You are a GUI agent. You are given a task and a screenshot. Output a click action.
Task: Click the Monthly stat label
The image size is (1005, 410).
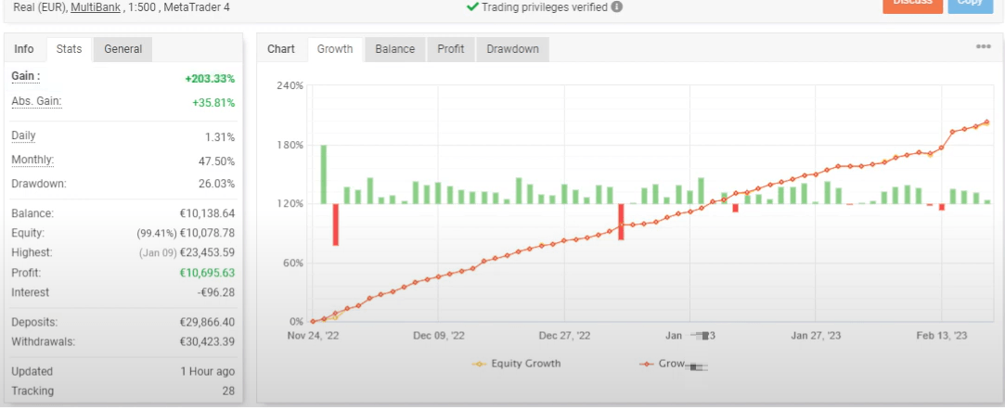click(x=32, y=160)
